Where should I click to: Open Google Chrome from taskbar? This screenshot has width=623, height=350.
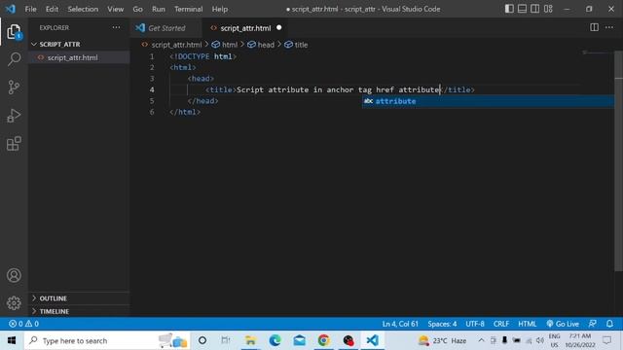pyautogui.click(x=324, y=340)
